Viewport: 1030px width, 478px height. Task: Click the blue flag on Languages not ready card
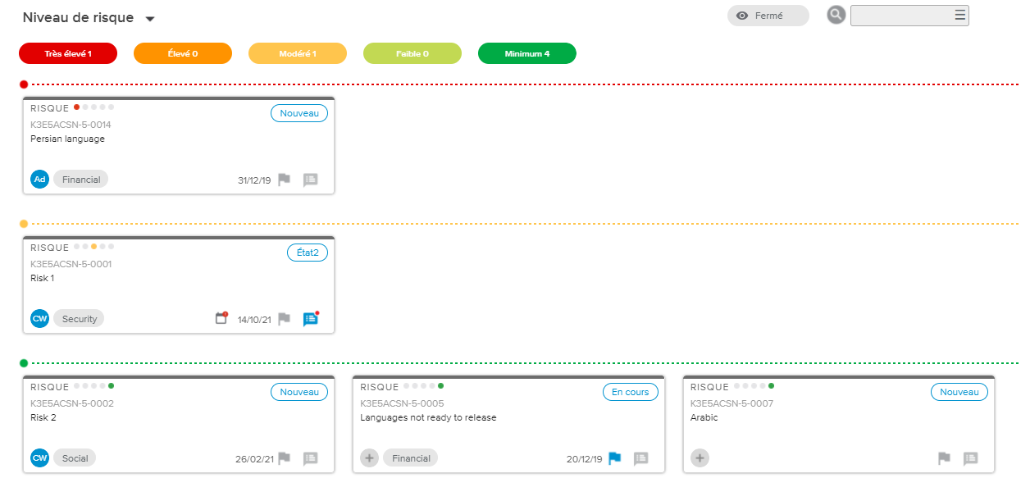(615, 458)
